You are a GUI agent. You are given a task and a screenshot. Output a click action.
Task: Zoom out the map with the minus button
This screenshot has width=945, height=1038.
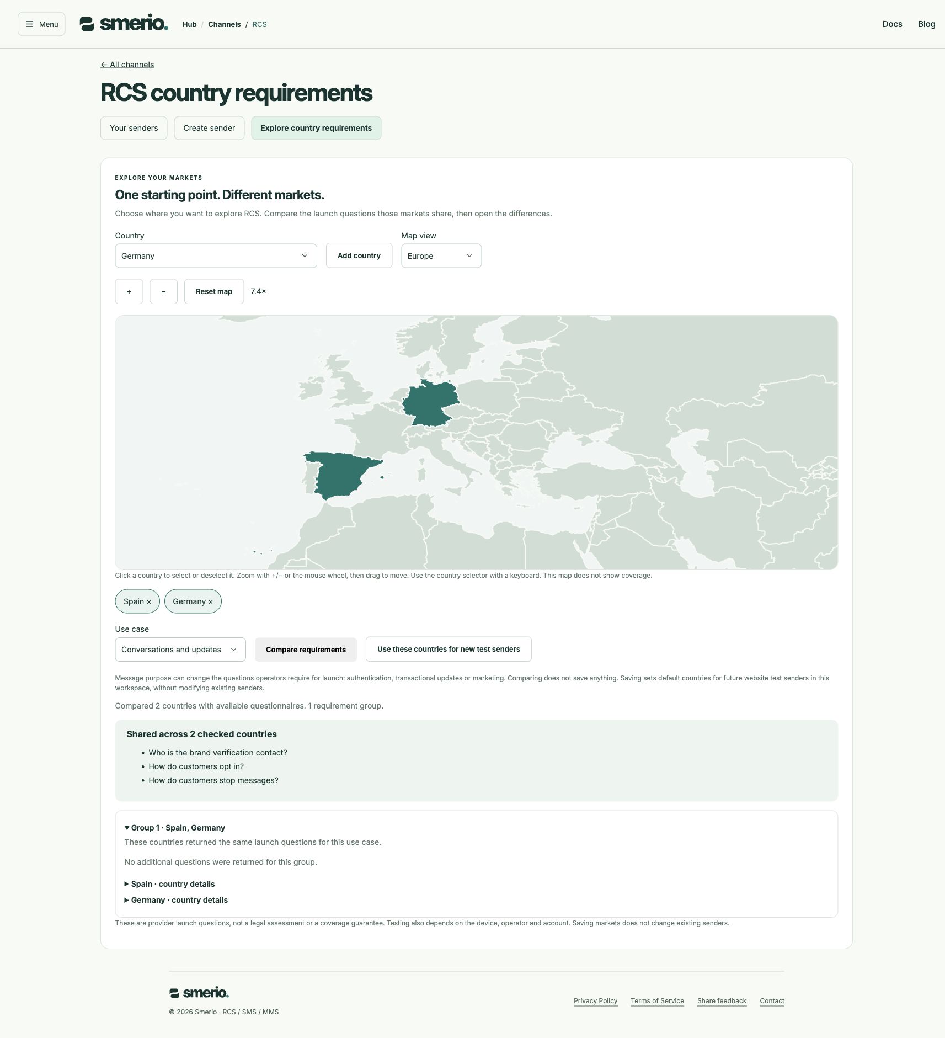[x=163, y=291]
